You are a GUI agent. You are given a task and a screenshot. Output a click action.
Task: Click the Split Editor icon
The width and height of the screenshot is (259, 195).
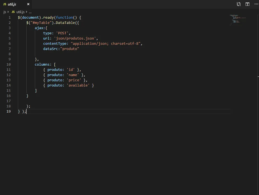[x=247, y=4]
